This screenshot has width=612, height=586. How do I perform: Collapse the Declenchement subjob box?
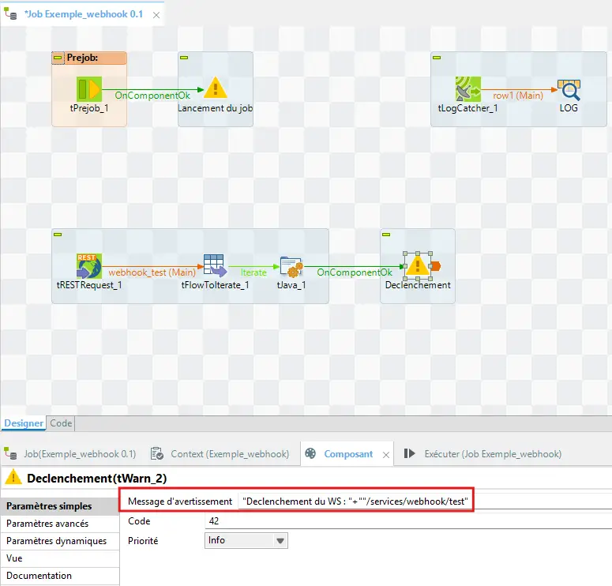click(x=387, y=235)
